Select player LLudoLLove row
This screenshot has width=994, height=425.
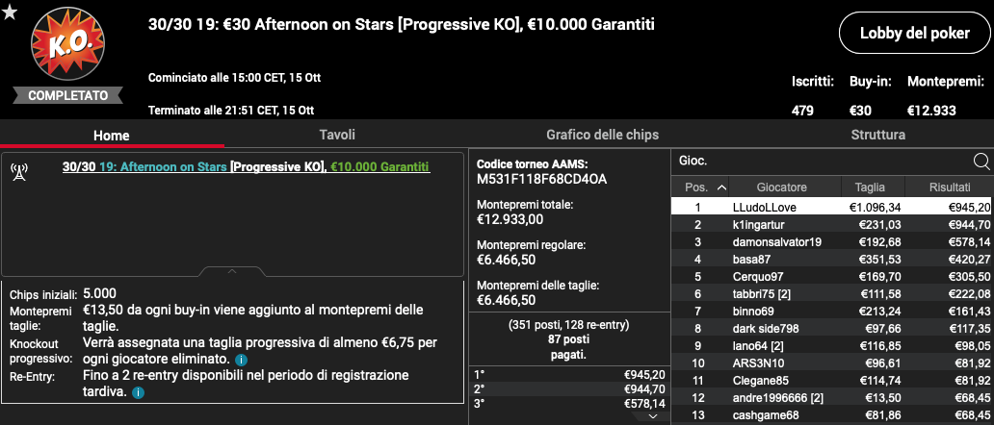point(832,207)
